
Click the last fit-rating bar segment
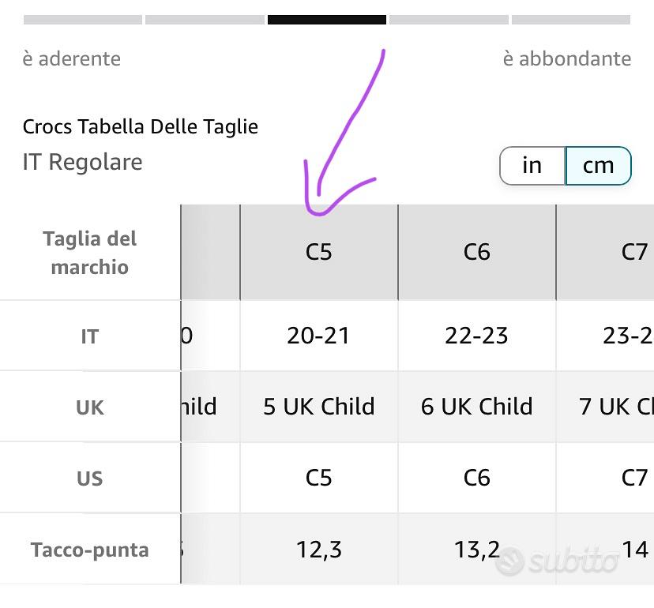tap(571, 21)
